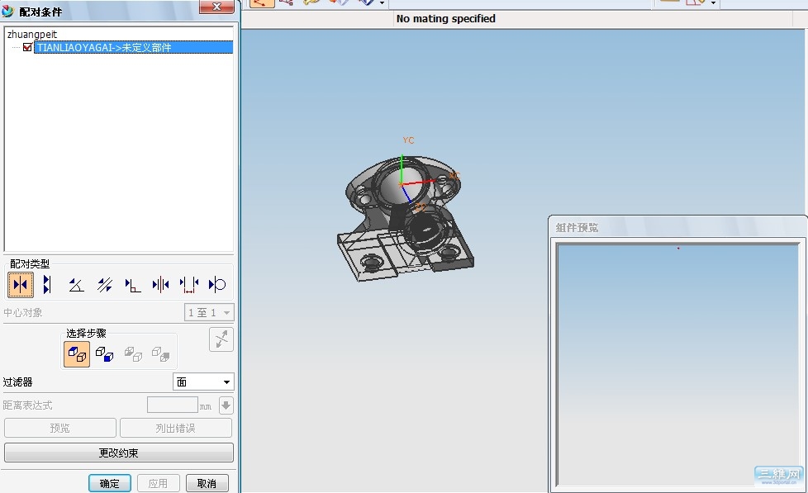Click the 应用 apply button
808x493 pixels.
158,483
